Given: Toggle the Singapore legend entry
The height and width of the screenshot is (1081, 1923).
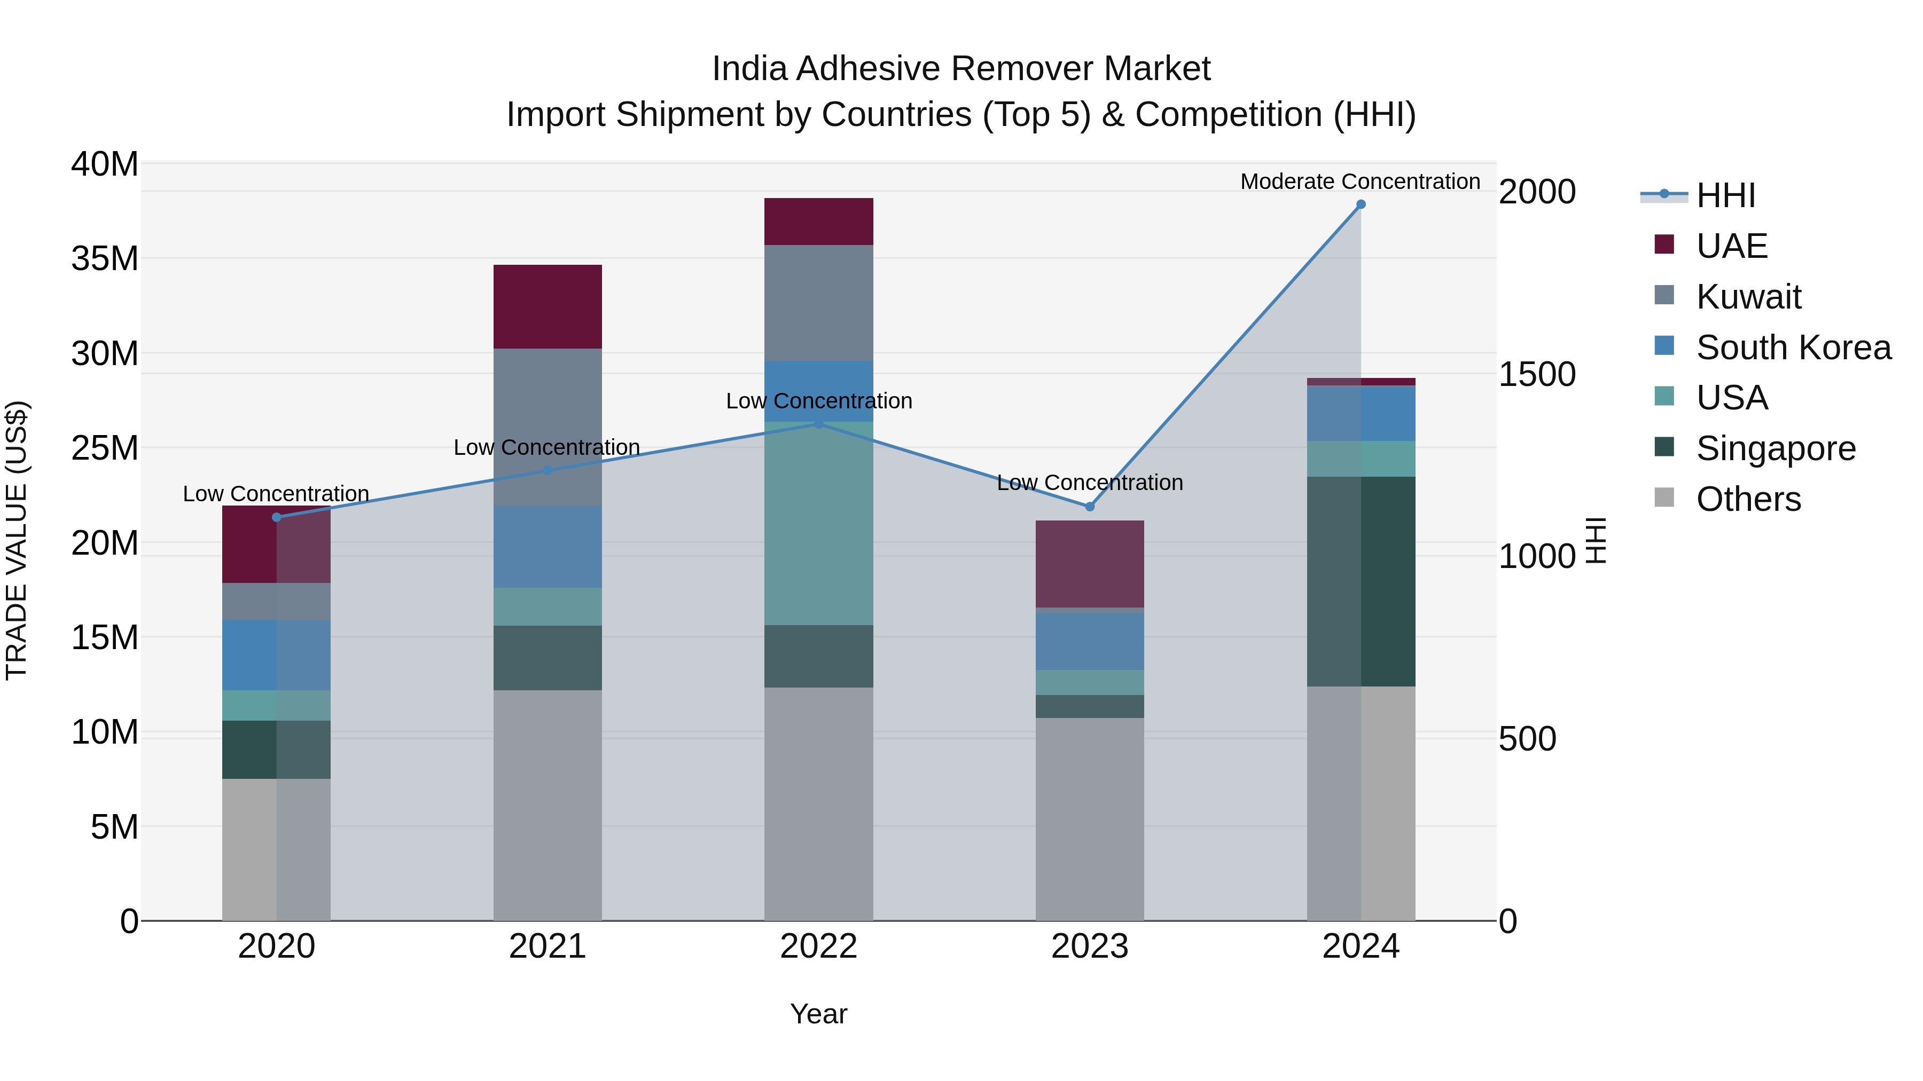Looking at the screenshot, I should [x=1754, y=448].
